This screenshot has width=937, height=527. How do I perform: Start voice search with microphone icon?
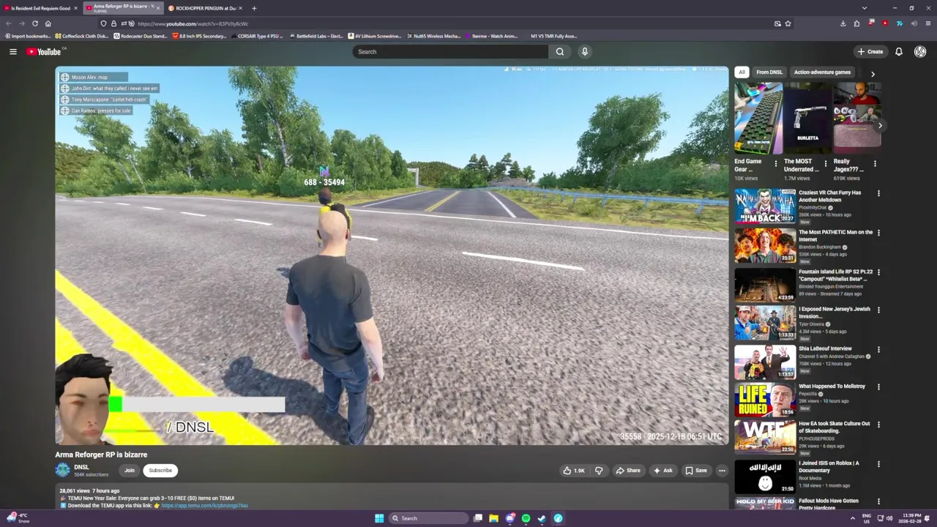(584, 51)
